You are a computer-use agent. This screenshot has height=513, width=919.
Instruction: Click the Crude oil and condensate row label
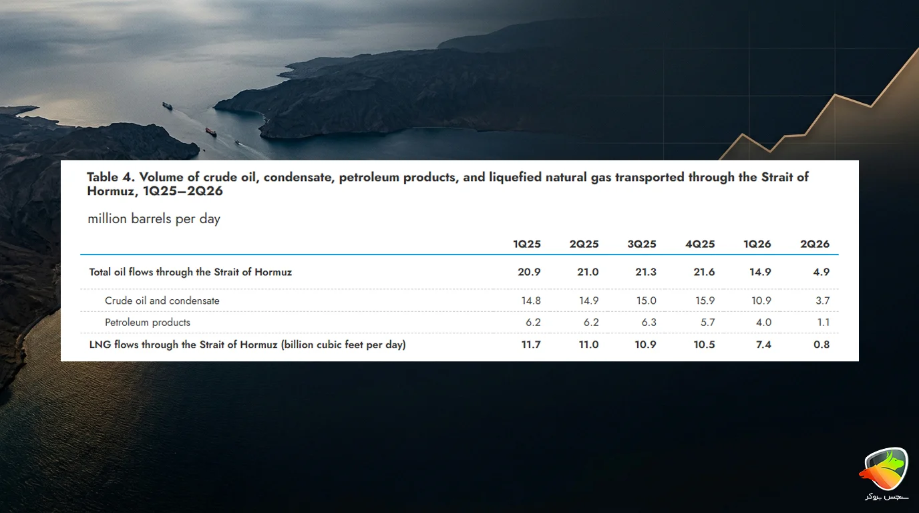(162, 301)
